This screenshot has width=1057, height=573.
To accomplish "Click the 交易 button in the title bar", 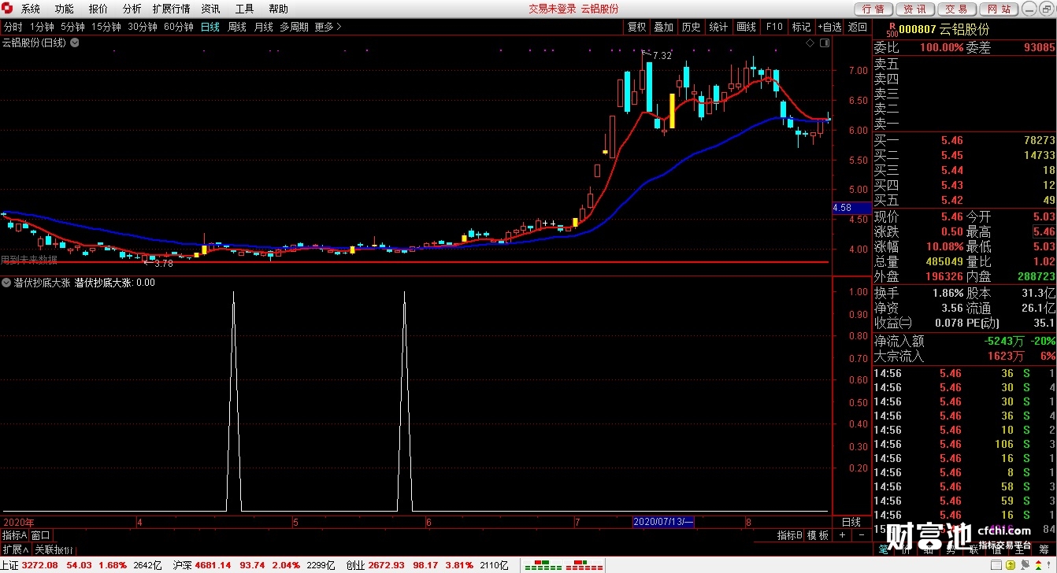I will [x=957, y=9].
